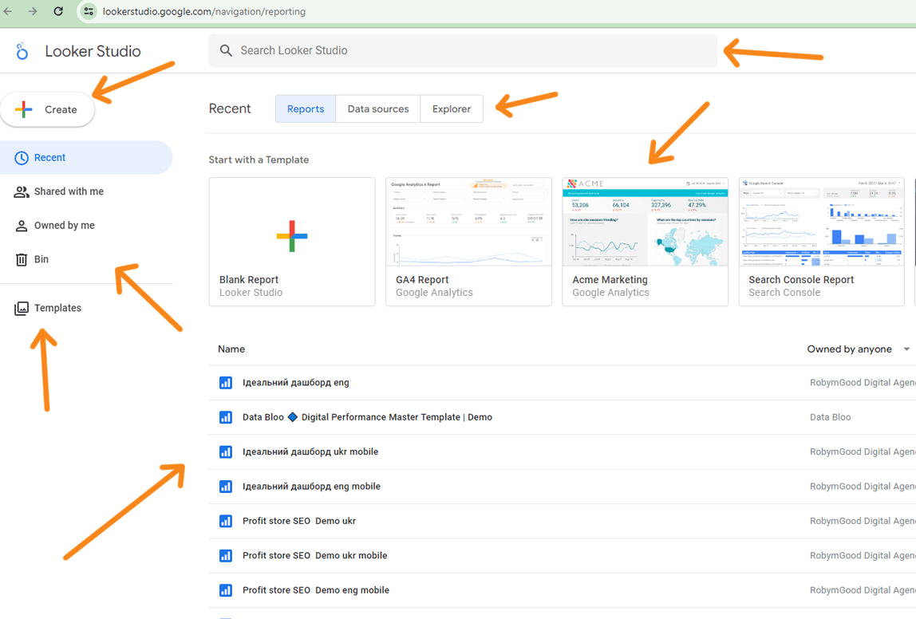Viewport: 916px width, 619px height.
Task: Click the Templates gallery icon
Action: pos(22,309)
